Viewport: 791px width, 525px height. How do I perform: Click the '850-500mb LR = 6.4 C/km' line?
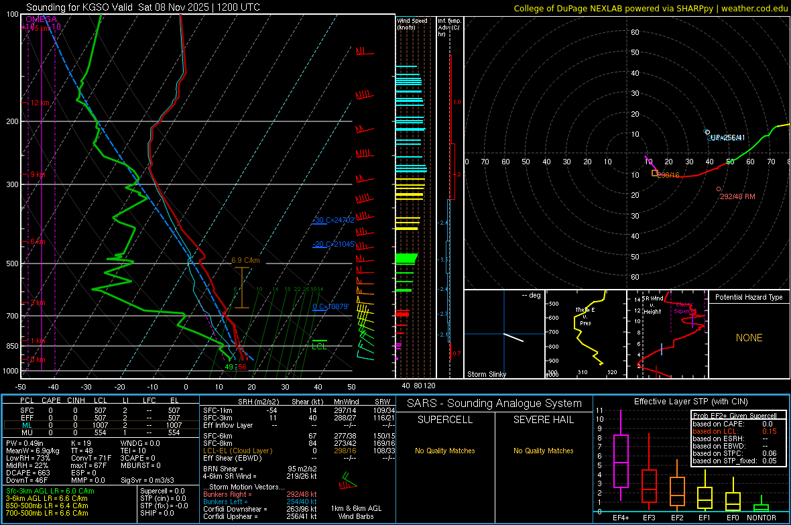pos(47,506)
